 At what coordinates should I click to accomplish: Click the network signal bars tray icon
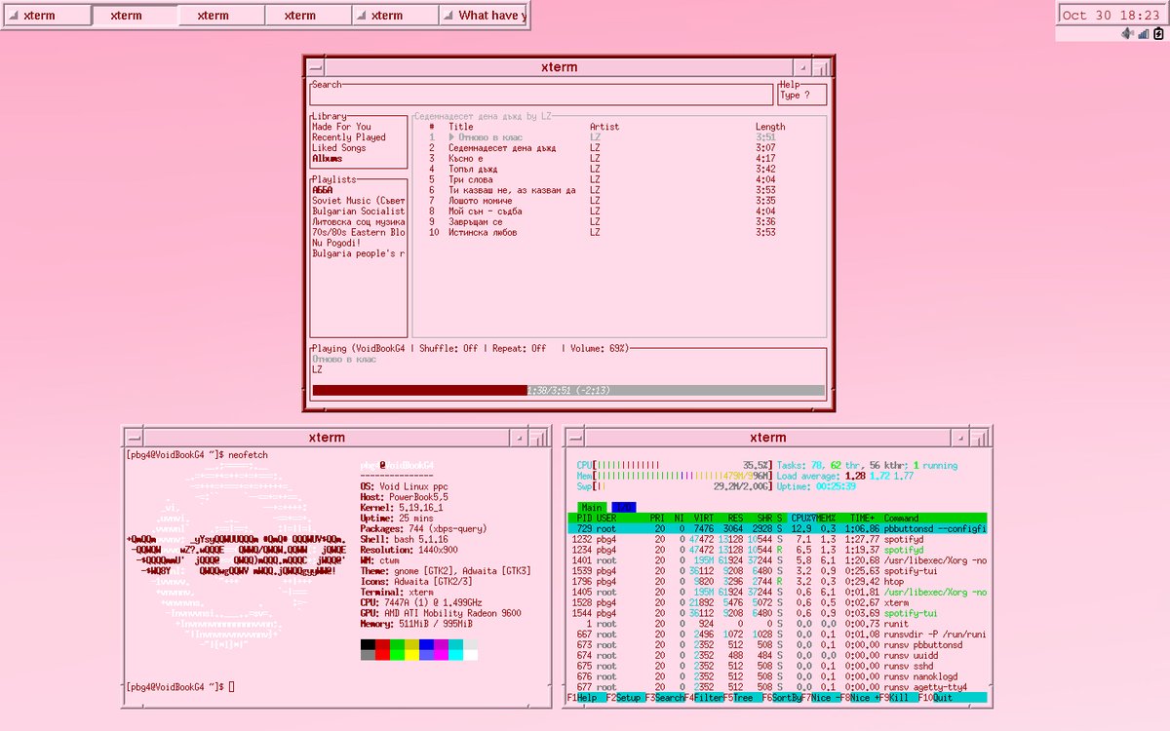coord(1143,33)
